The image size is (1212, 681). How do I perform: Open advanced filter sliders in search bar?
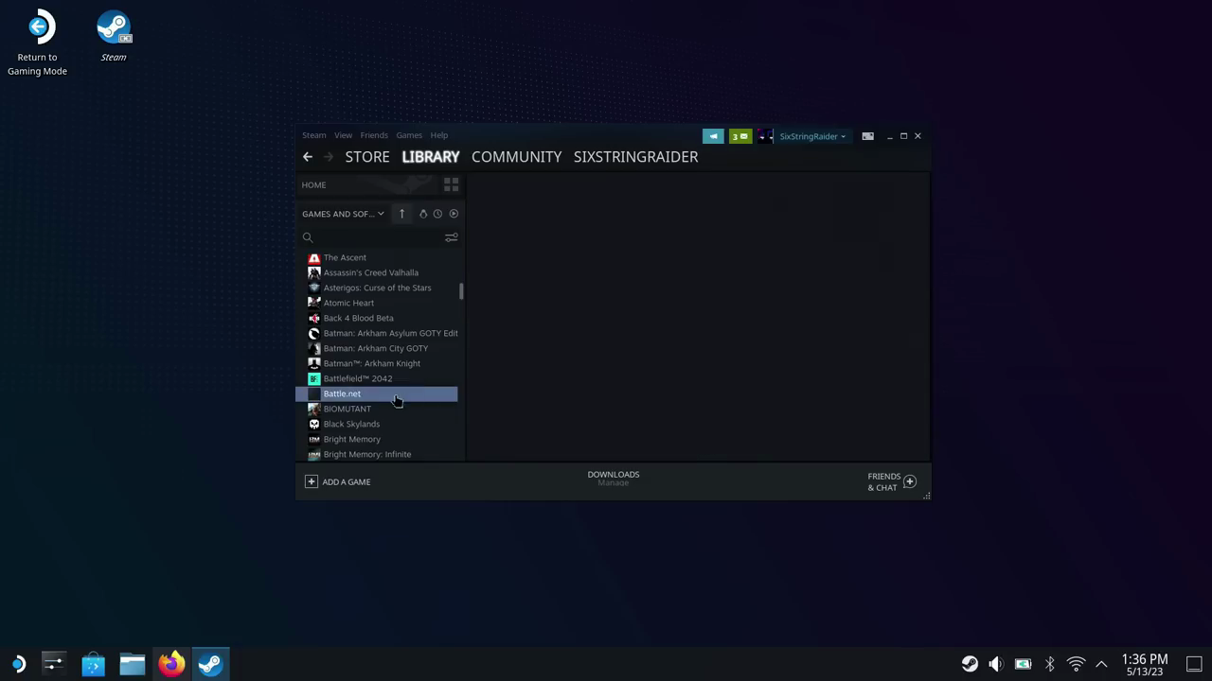[x=451, y=237]
